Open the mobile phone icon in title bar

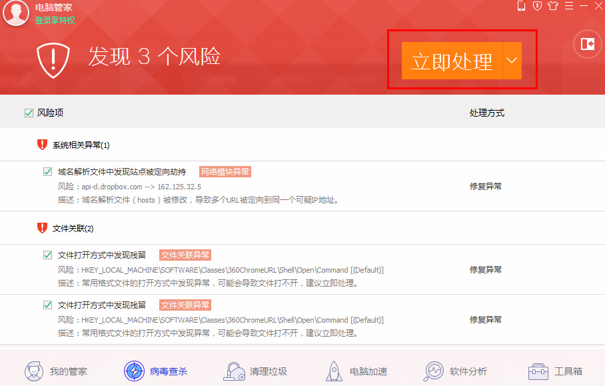click(x=521, y=6)
